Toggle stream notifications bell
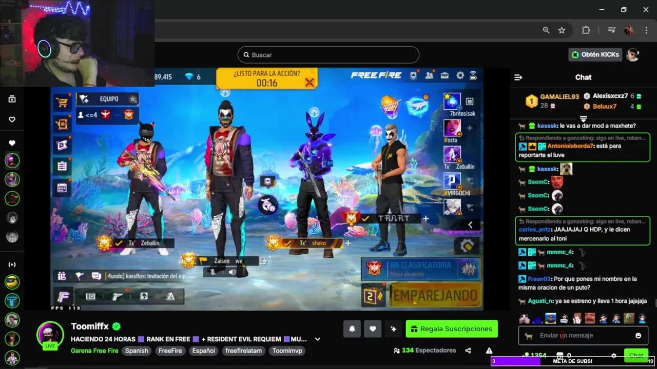Screen dimensions: 657x369 point(352,329)
